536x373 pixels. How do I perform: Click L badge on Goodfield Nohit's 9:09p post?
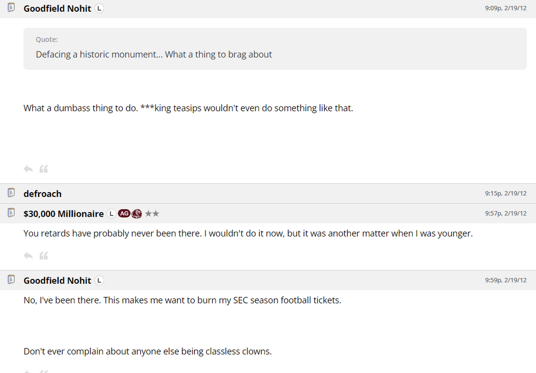(x=99, y=9)
